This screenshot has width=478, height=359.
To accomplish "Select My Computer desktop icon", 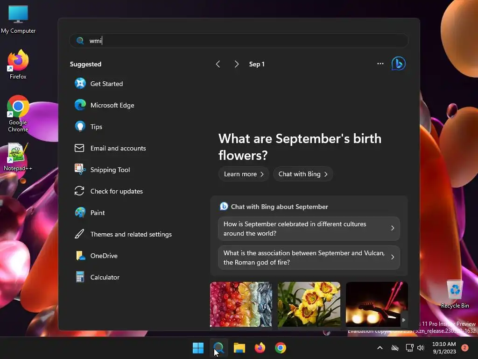I will pos(18,19).
